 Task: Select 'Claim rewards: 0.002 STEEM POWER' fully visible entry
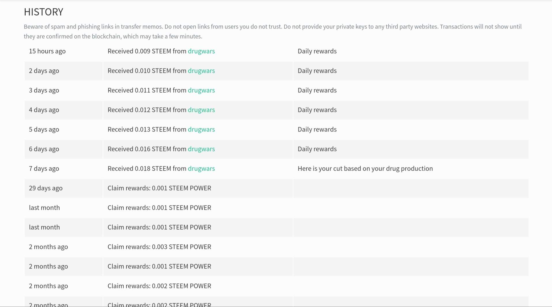(x=159, y=286)
